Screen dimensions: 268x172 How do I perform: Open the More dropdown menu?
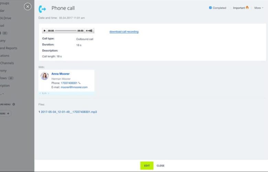tap(259, 8)
